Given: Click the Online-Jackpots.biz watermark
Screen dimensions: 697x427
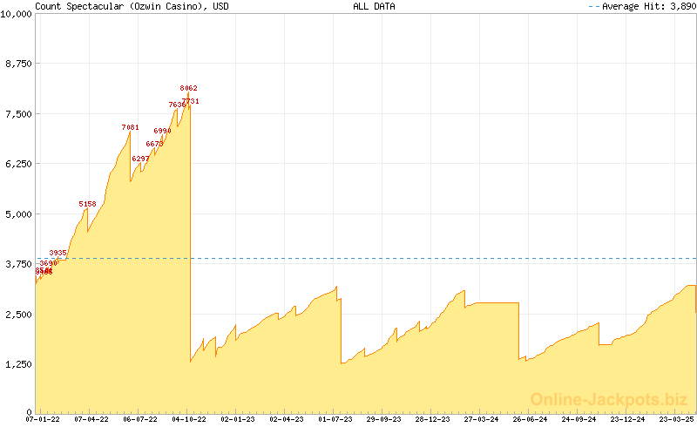Looking at the screenshot, I should coord(604,399).
